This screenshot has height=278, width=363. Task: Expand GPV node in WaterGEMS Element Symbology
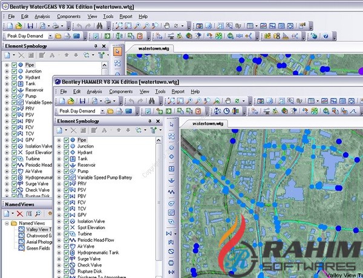[7, 140]
